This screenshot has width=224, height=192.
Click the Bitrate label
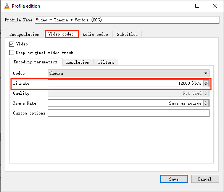point(21,83)
